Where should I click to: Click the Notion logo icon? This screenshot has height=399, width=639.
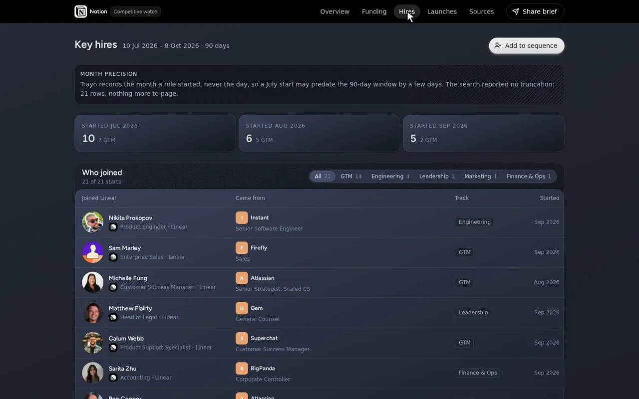pos(81,11)
